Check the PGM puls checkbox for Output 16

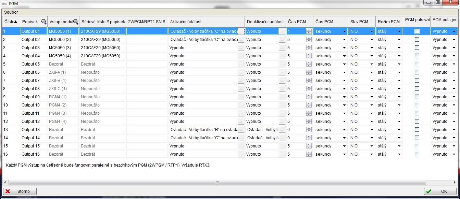tap(417, 154)
